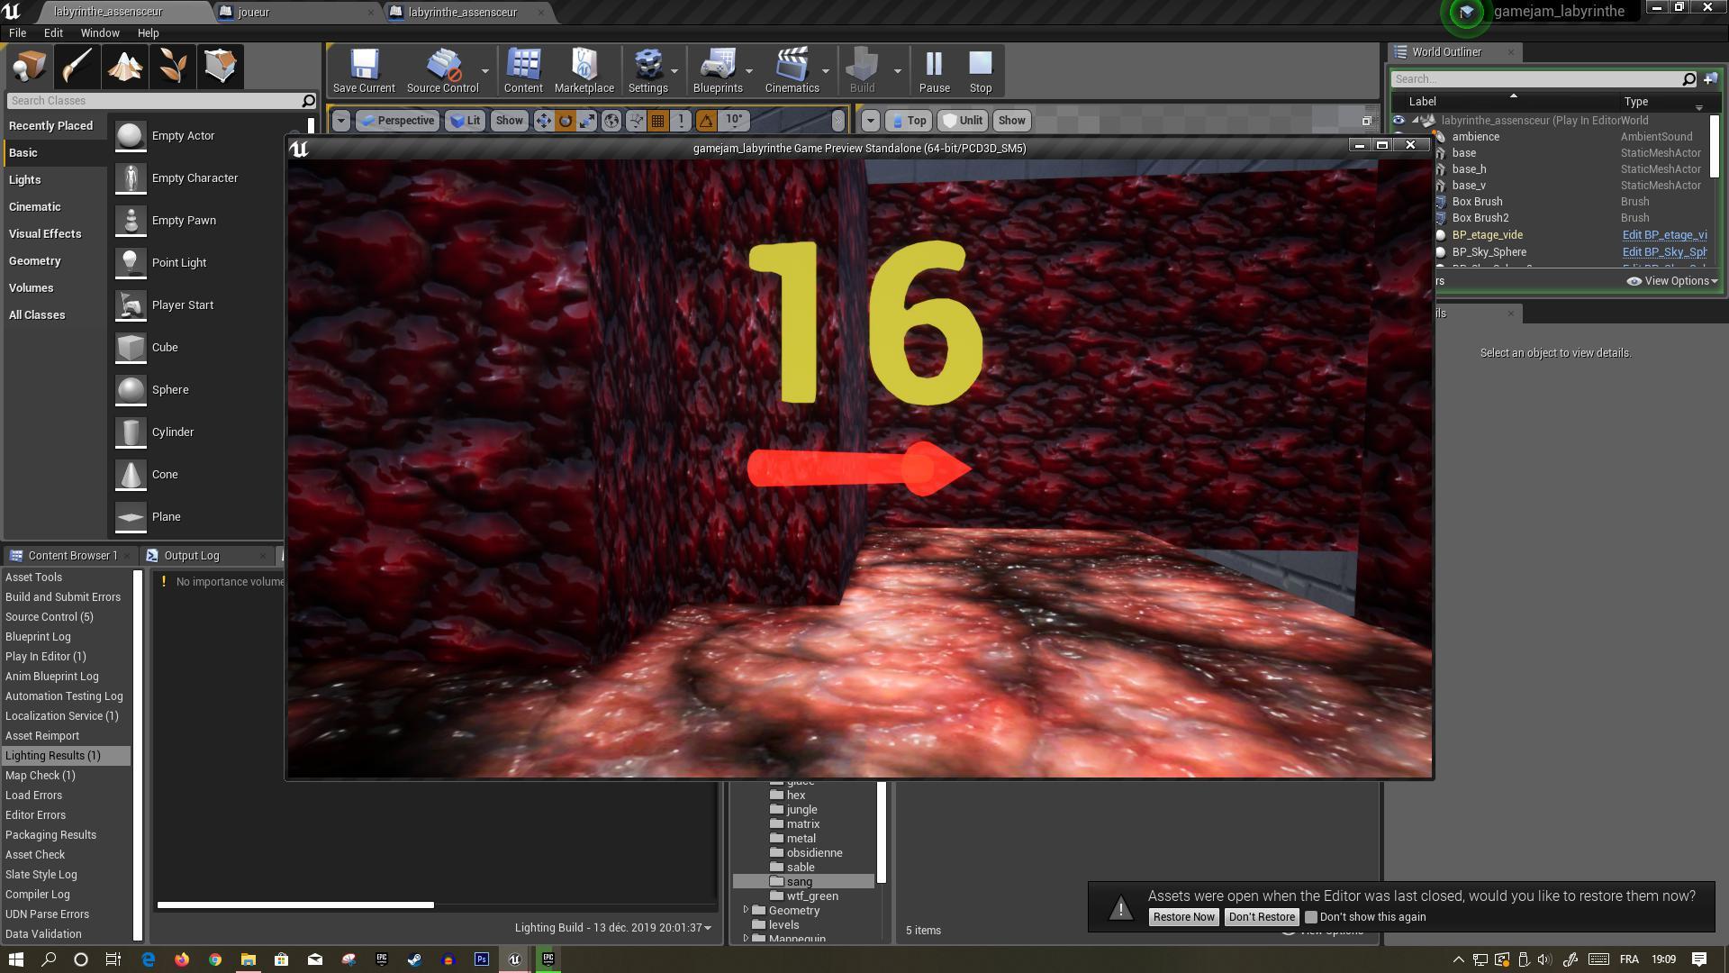Toggle the Lit view mode button
The width and height of the screenshot is (1729, 973).
pos(465,121)
